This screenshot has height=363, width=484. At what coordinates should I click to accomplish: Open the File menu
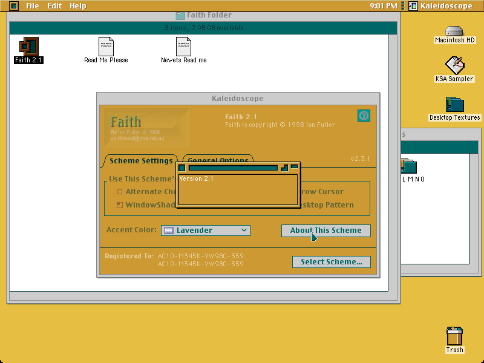pos(33,6)
